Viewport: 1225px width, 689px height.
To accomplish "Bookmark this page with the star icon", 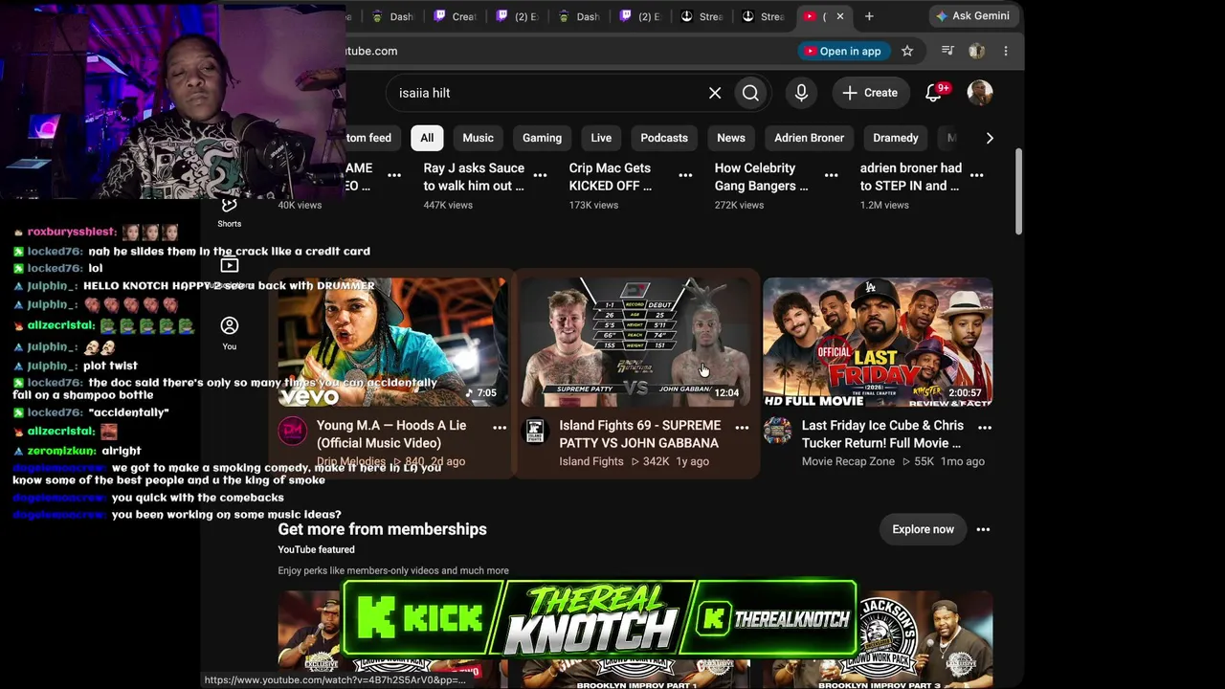I will tap(907, 51).
